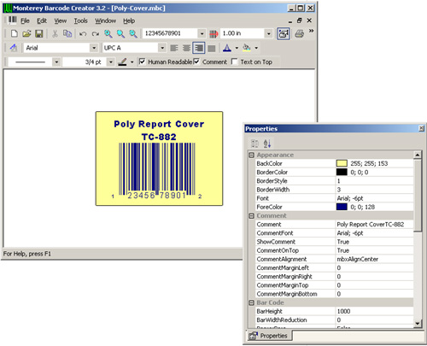Screen dimensions: 427x346
Task: Open the Window menu
Action: pyautogui.click(x=105, y=21)
